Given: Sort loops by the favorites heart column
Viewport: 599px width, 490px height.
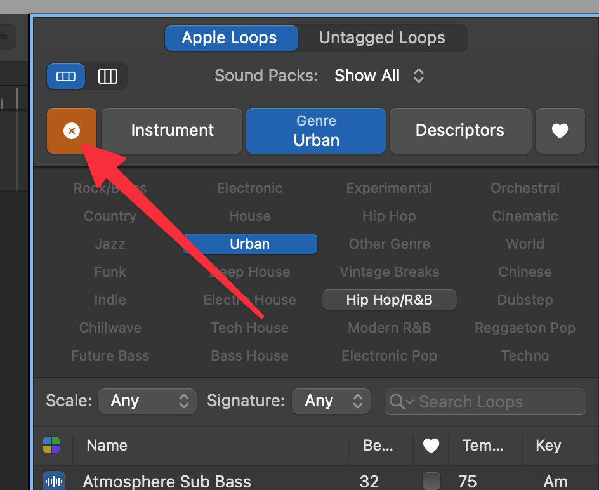Looking at the screenshot, I should pyautogui.click(x=431, y=446).
